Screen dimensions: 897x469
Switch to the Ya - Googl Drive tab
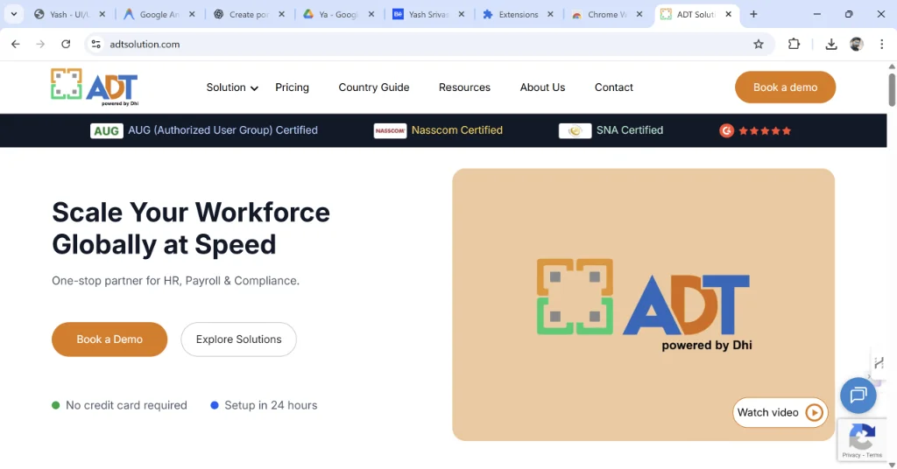339,14
